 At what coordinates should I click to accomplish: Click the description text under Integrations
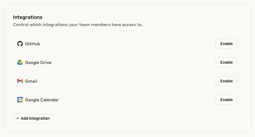tap(78, 25)
